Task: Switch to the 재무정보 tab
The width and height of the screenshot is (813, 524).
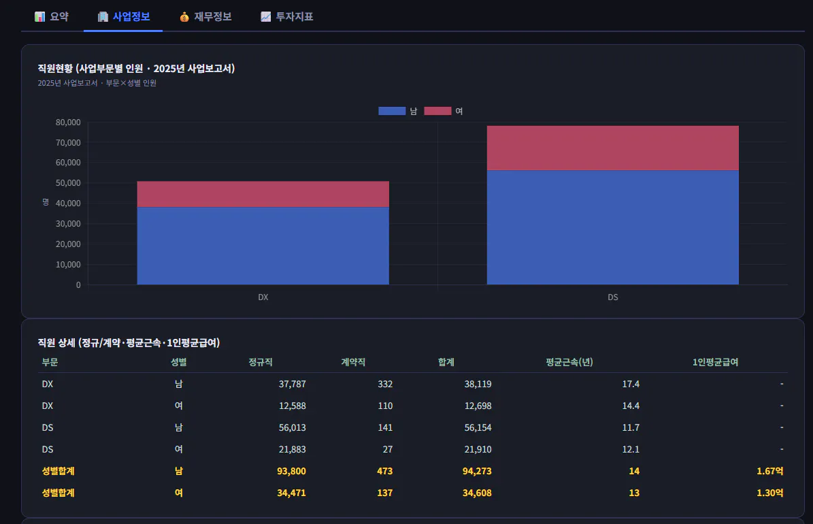Action: pyautogui.click(x=205, y=16)
